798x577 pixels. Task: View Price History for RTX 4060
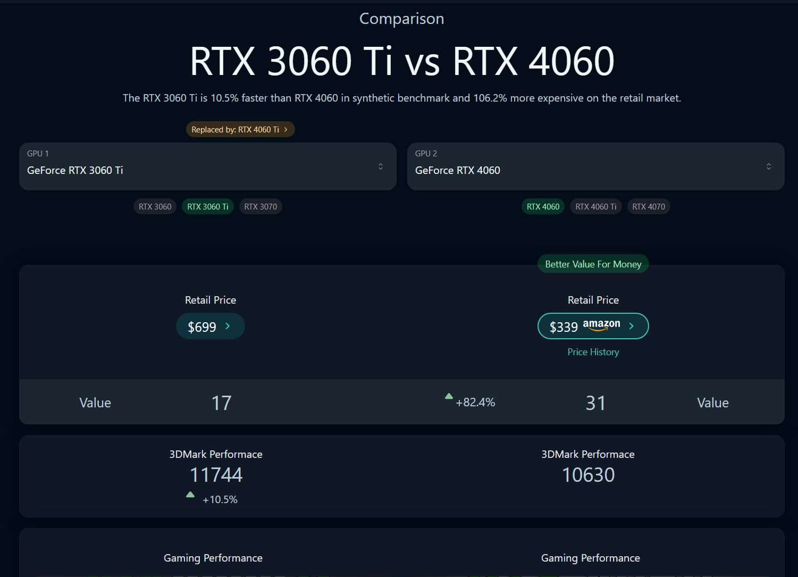point(593,352)
